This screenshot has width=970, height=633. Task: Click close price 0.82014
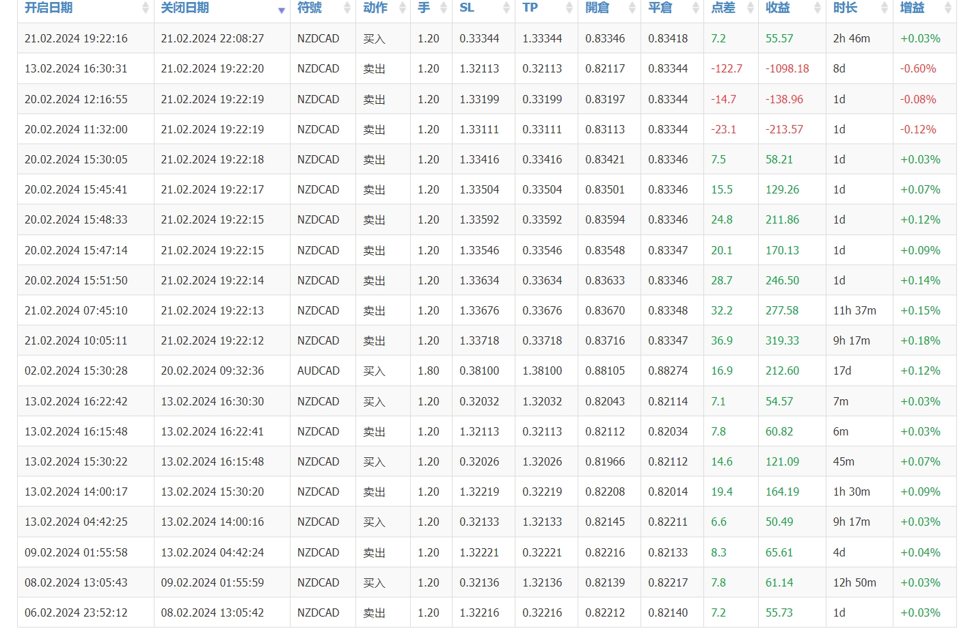coord(668,491)
